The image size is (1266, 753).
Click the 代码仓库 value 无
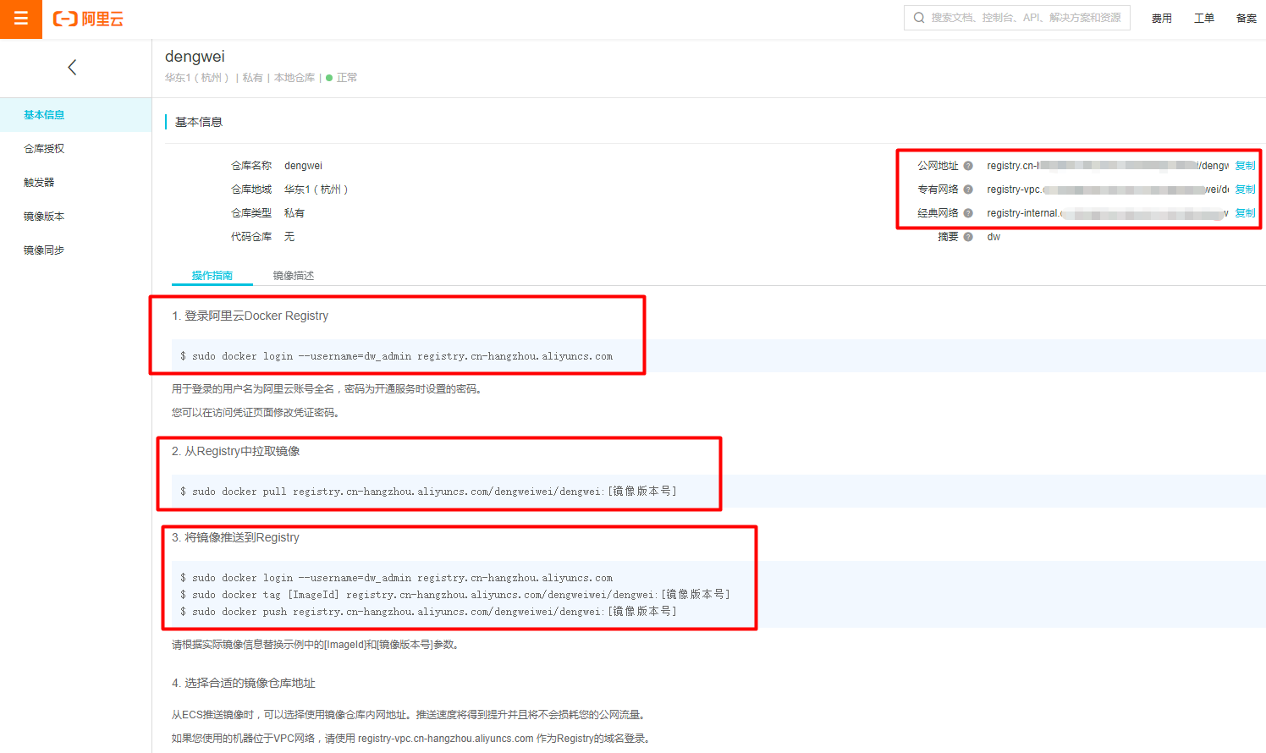[289, 237]
